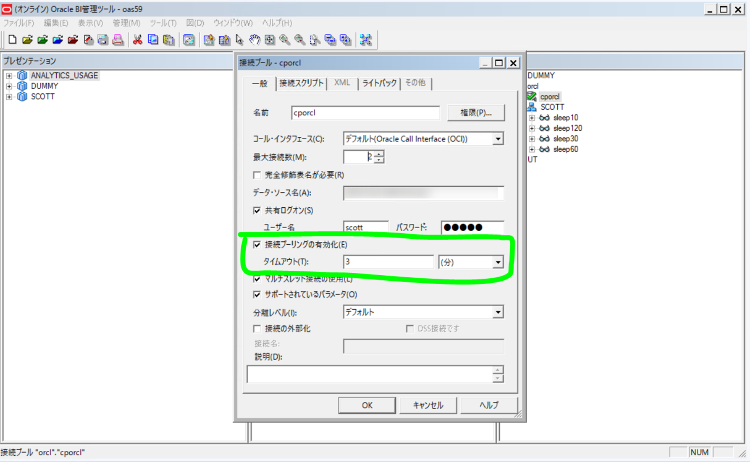The width and height of the screenshot is (750, 462).
Task: Click the fit-to-window diagram icon
Action: (x=270, y=40)
